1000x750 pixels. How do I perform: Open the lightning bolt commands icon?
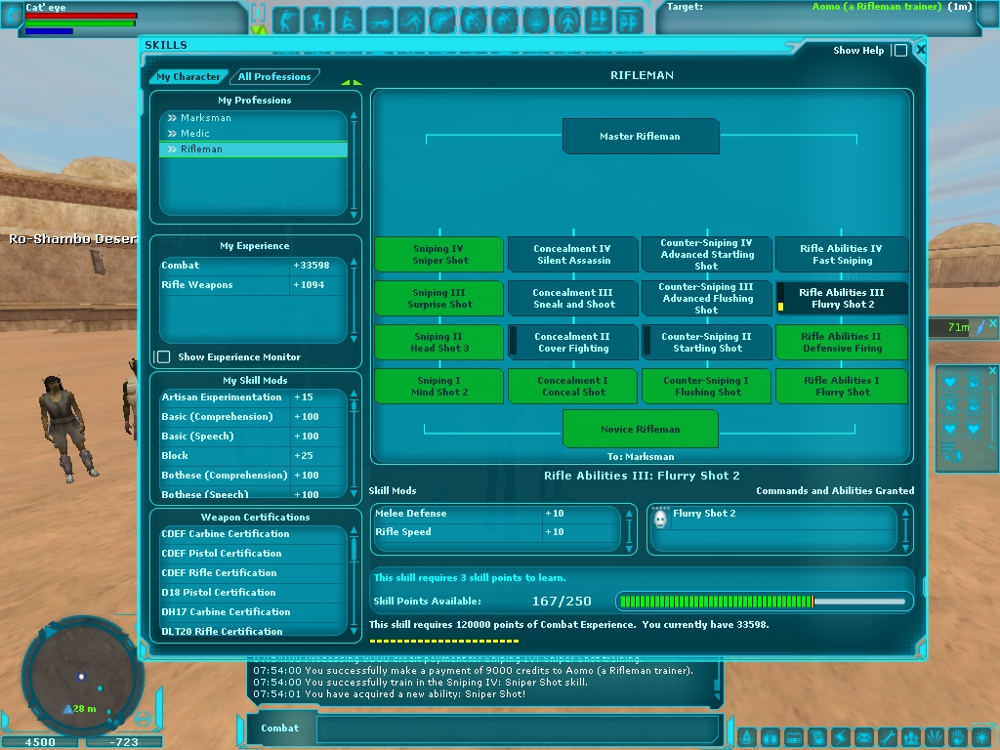[842, 736]
